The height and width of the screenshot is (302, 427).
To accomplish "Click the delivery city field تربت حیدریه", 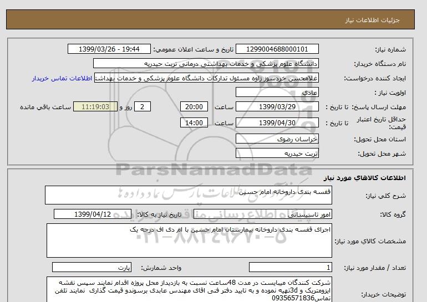I will point(277,153).
